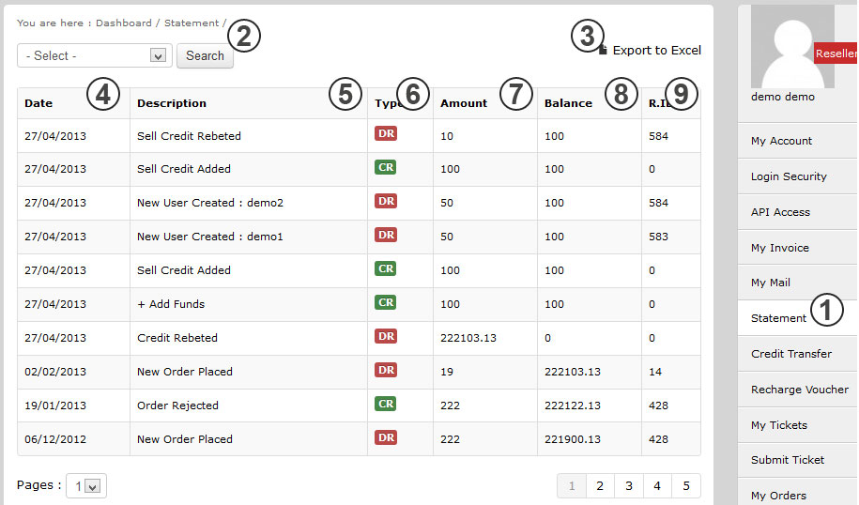Click the CR badge for Order Rejected row
Image resolution: width=859 pixels, height=505 pixels.
(x=385, y=405)
